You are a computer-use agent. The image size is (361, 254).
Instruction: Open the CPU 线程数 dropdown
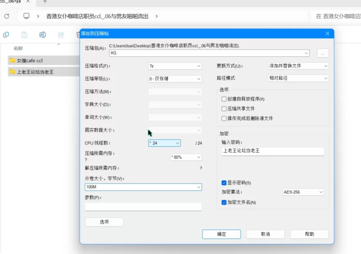[164, 143]
